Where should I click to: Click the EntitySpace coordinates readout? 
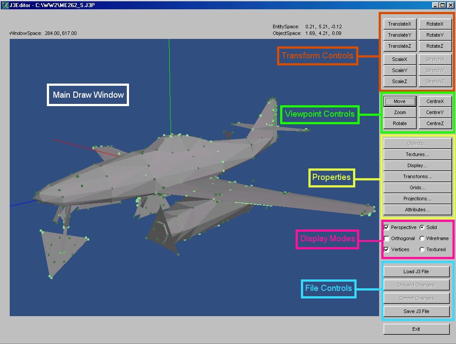[307, 27]
